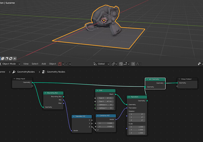Click the node tree icon beside Geometry Nodes

pyautogui.click(x=44, y=72)
